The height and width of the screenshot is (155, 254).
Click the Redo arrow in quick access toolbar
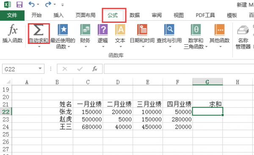pos(48,4)
